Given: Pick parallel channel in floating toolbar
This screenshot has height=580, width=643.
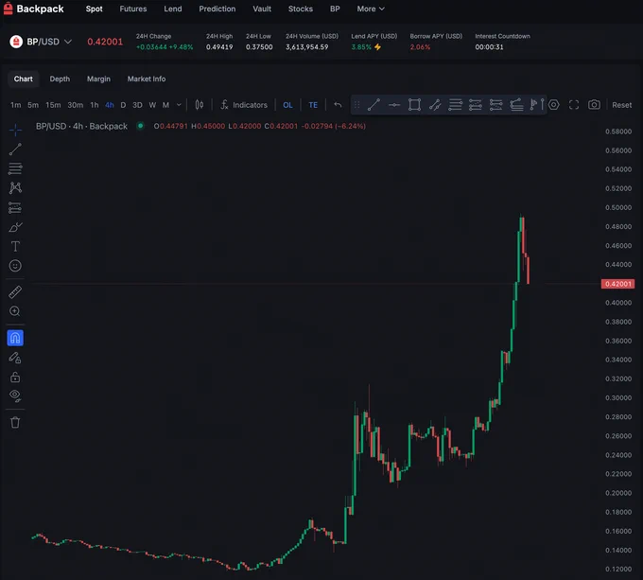Looking at the screenshot, I should (435, 105).
